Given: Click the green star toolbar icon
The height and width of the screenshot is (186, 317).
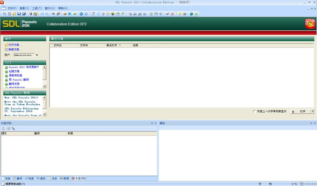Looking at the screenshot, I should click(x=196, y=14).
